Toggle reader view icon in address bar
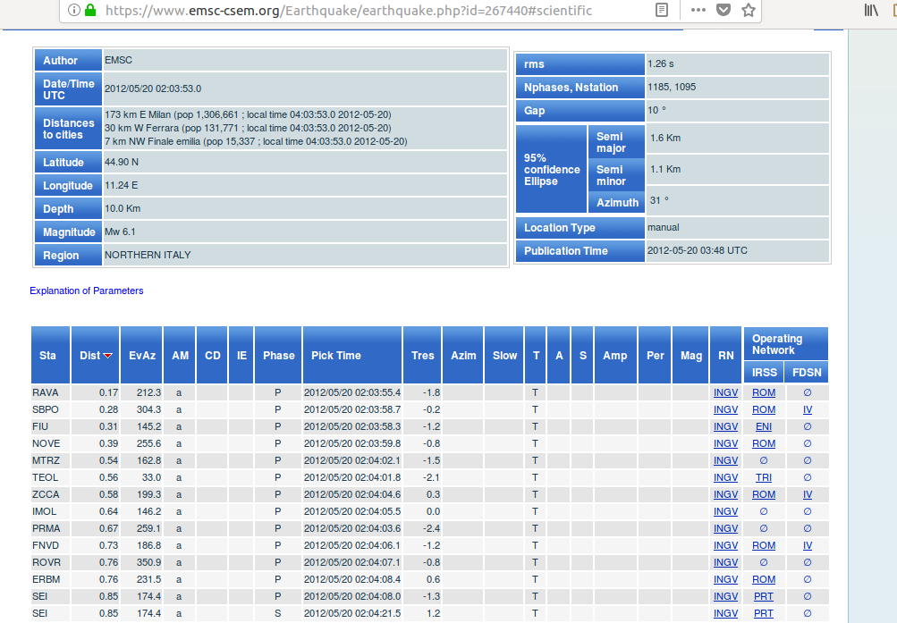The width and height of the screenshot is (897, 623). [661, 11]
